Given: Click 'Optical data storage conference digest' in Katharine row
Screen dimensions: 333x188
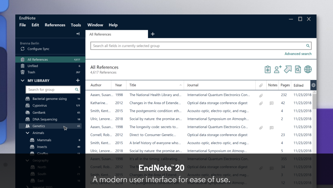Looking at the screenshot, I should (x=217, y=103).
